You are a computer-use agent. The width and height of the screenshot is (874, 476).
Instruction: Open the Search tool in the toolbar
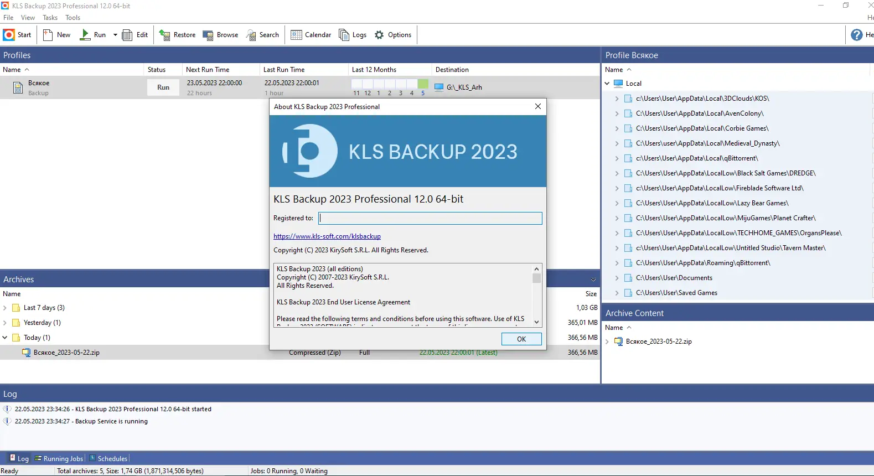click(x=263, y=35)
